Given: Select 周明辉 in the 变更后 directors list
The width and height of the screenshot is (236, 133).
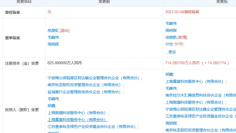Looking at the screenshot, I should (171, 30).
